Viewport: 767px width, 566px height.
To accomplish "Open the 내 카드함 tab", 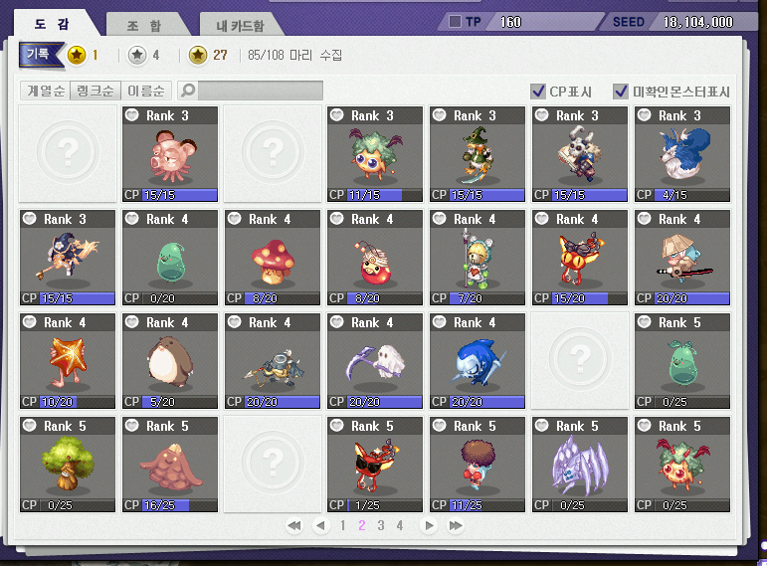I will coord(240,26).
